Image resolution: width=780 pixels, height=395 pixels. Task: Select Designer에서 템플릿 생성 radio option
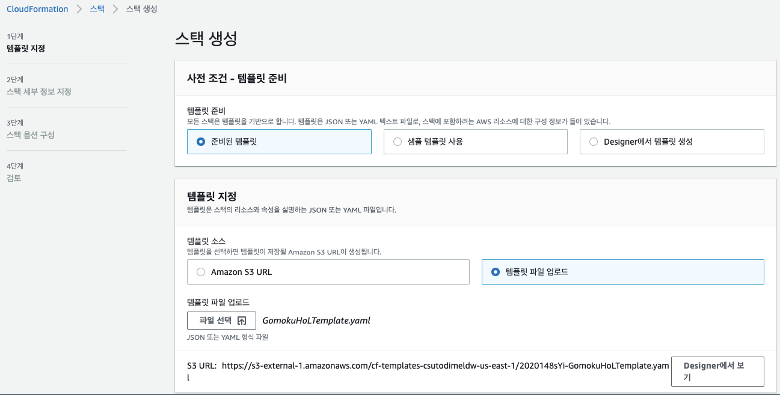click(x=672, y=142)
